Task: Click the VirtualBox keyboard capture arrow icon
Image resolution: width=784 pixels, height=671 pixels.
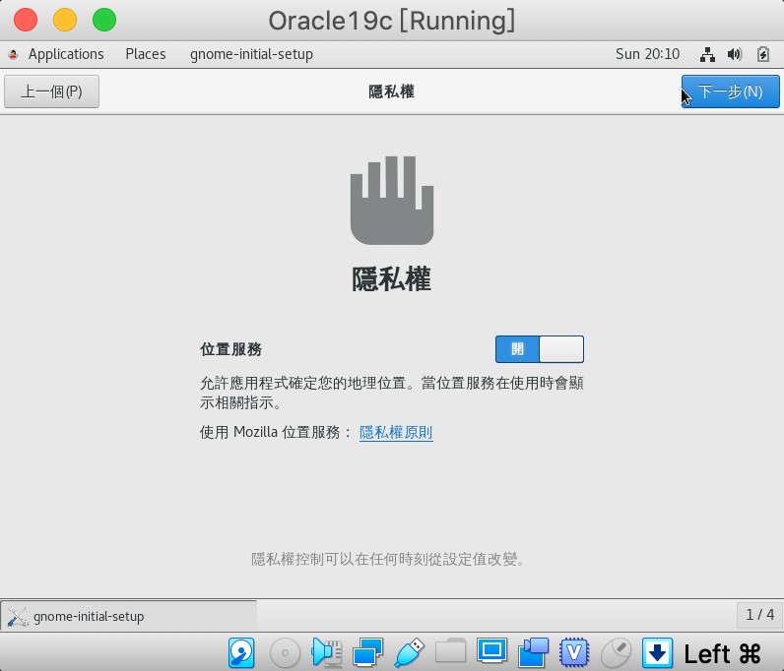Action: [657, 652]
